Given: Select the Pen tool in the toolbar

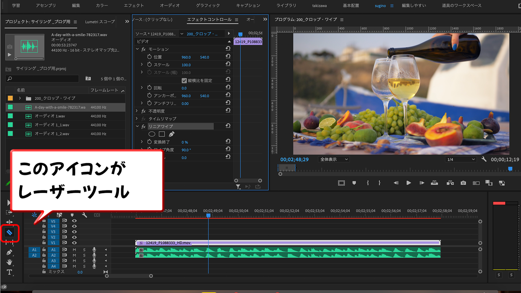Looking at the screenshot, I should pos(9,252).
